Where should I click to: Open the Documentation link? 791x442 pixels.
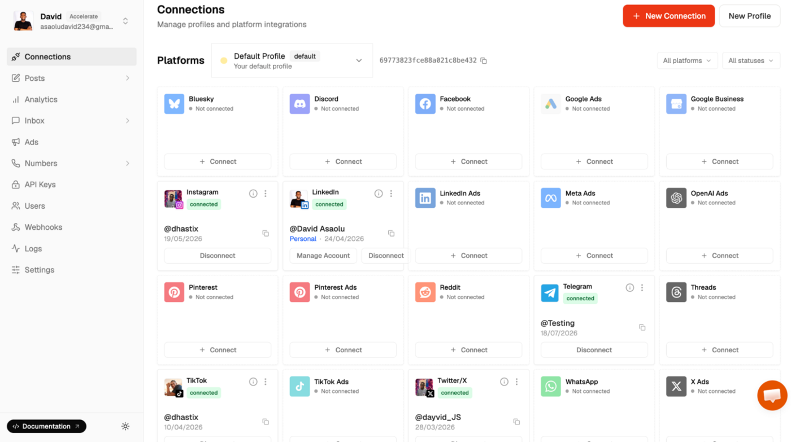tap(46, 426)
